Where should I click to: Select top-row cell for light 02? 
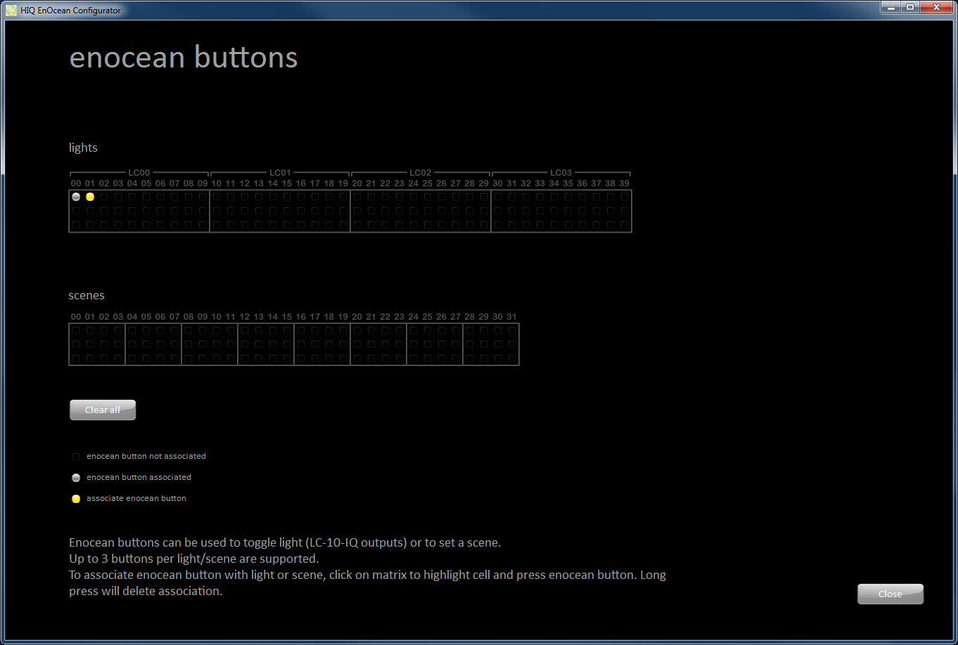104,197
